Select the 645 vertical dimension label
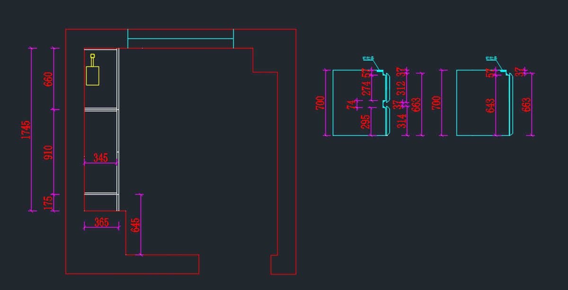 pyautogui.click(x=135, y=225)
